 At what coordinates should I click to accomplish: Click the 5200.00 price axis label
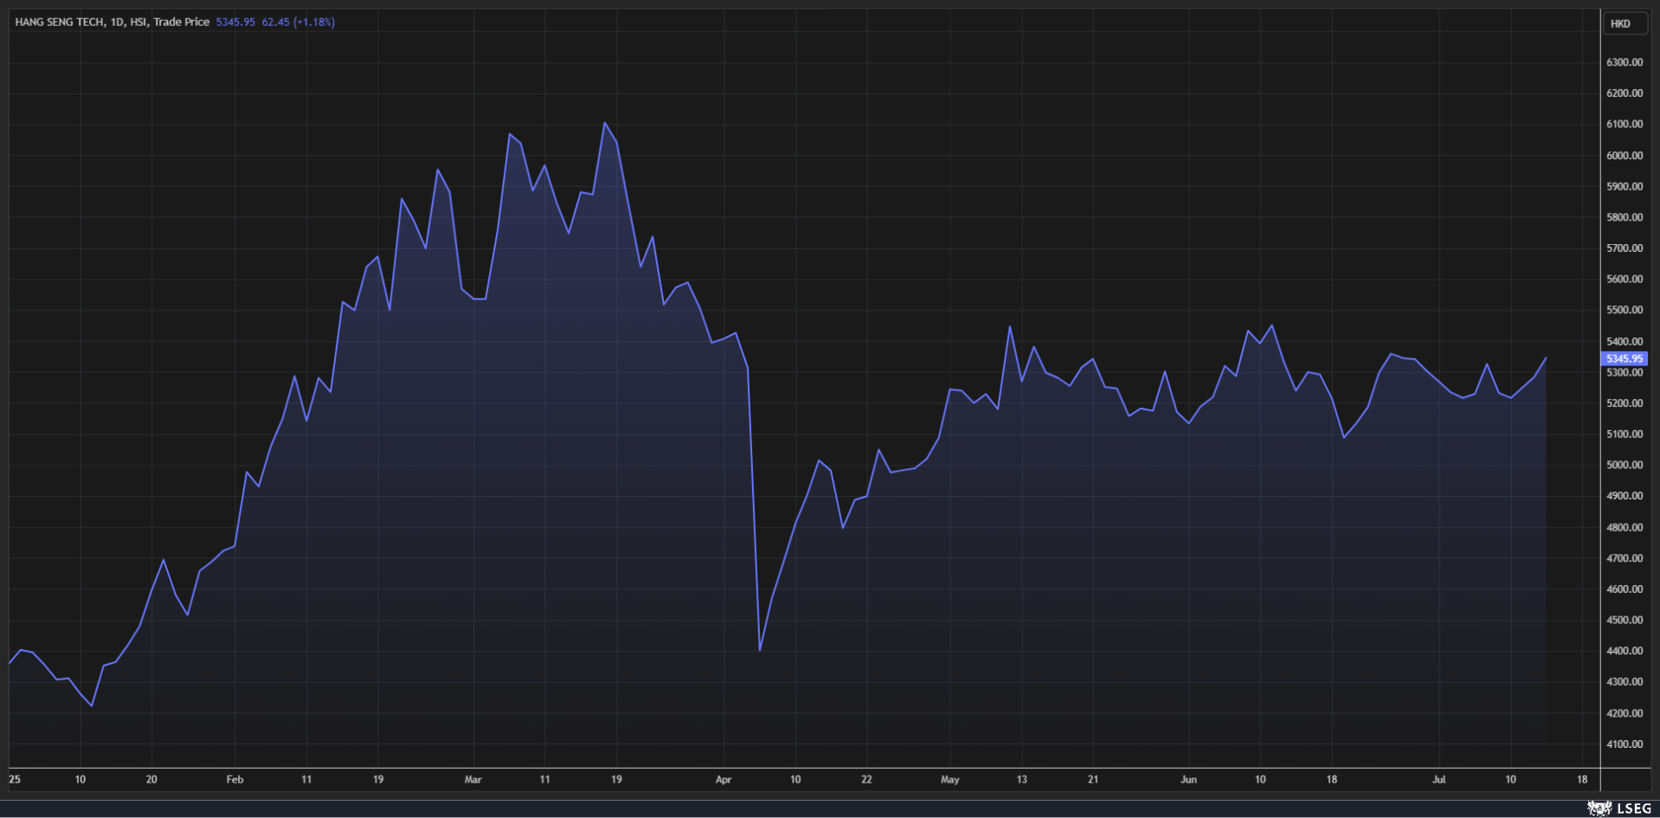[x=1625, y=403]
